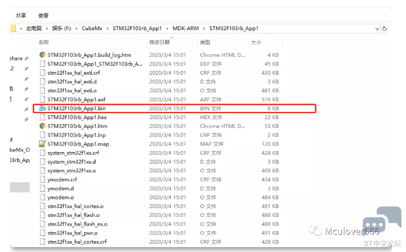The image size is (406, 252).
Task: Open the 共享 ribbon tab
Action: click(21, 15)
